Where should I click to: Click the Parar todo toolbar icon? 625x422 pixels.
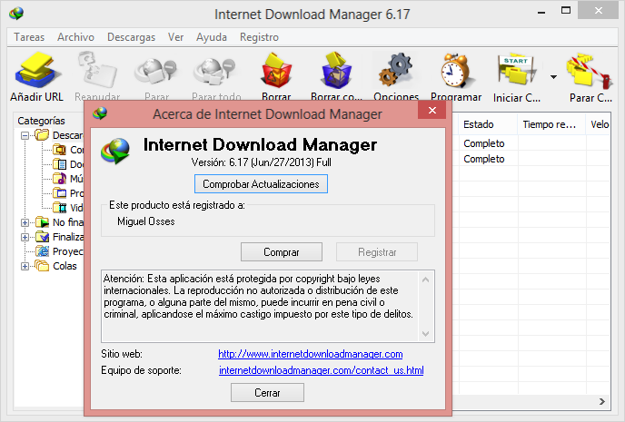(215, 71)
